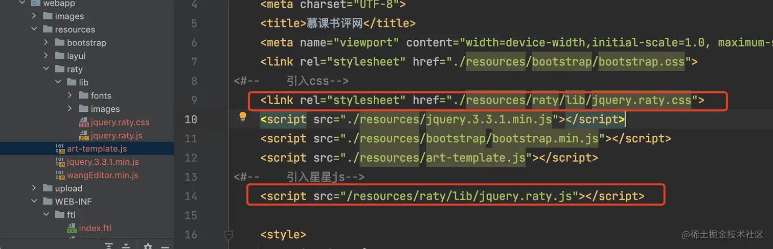
Task: Select the fonts folder name
Action: [101, 96]
